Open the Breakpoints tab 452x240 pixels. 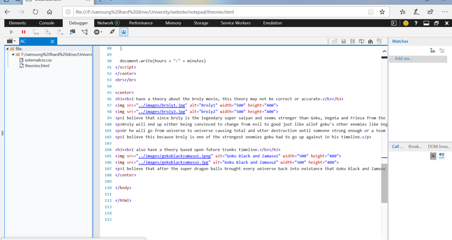(415, 146)
